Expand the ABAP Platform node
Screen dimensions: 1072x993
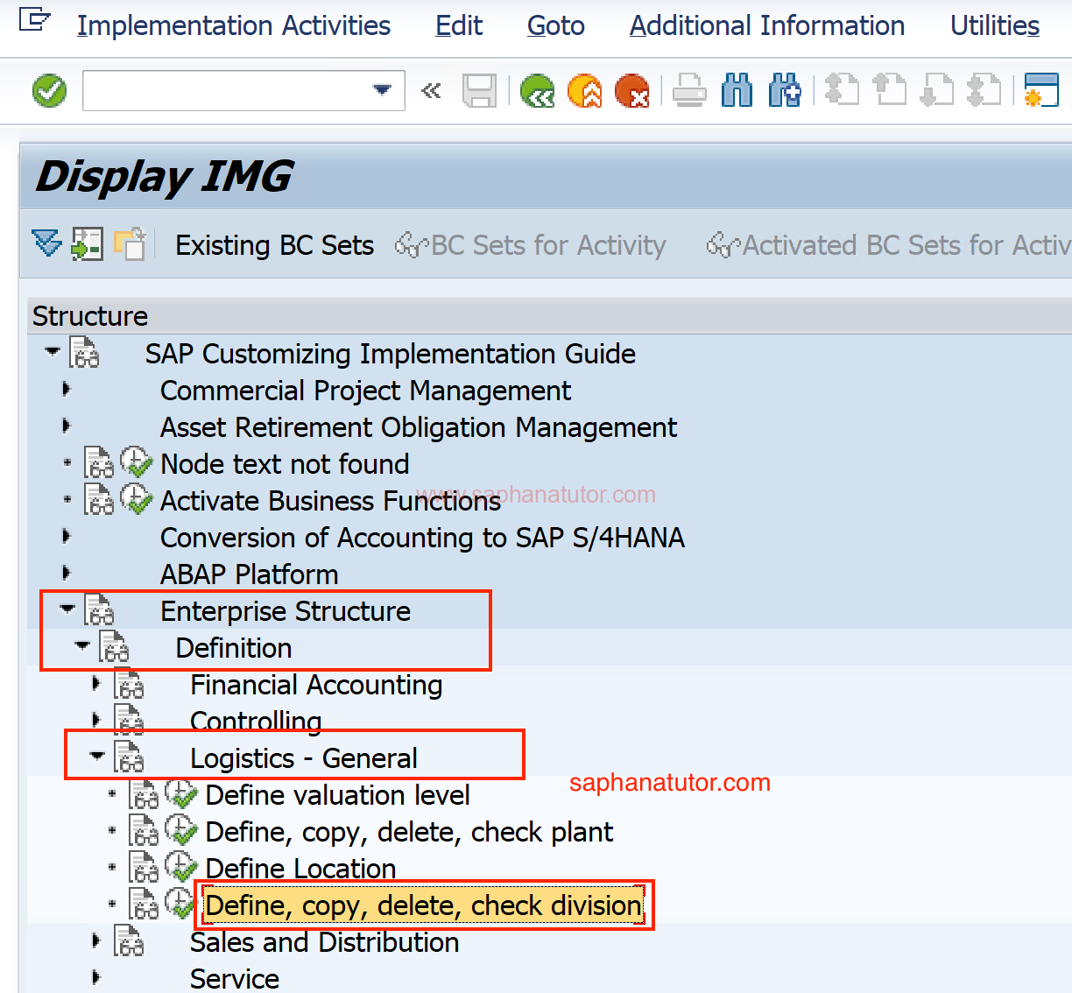coord(67,573)
